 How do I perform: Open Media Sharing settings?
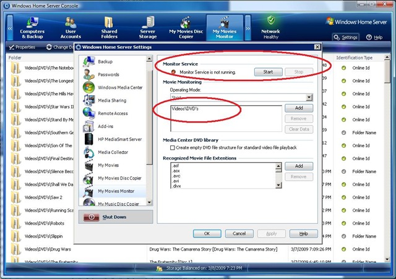pos(113,100)
